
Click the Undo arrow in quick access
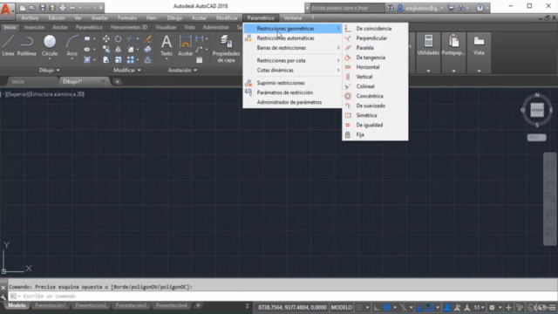click(72, 8)
